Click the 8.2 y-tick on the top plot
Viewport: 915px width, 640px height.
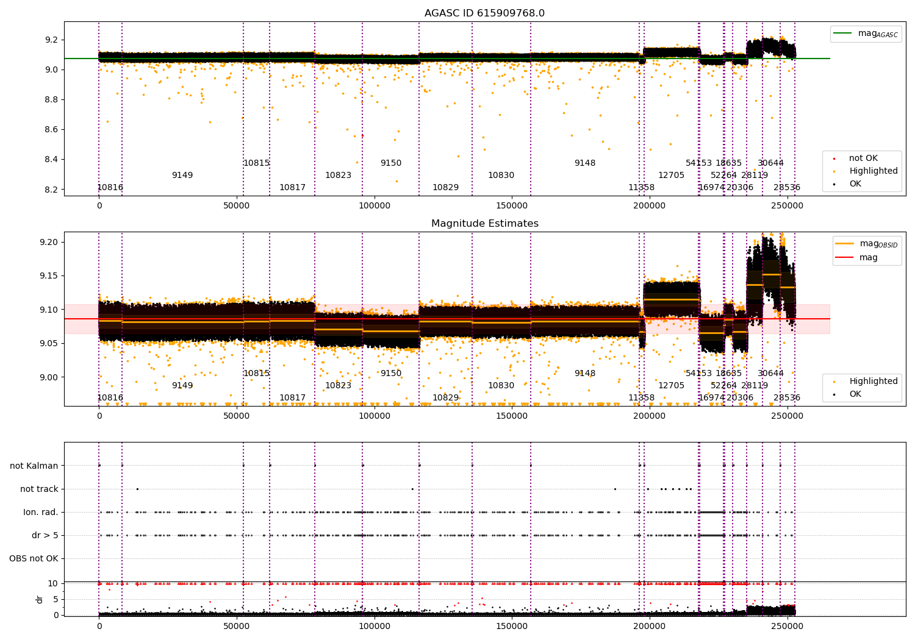(51, 190)
